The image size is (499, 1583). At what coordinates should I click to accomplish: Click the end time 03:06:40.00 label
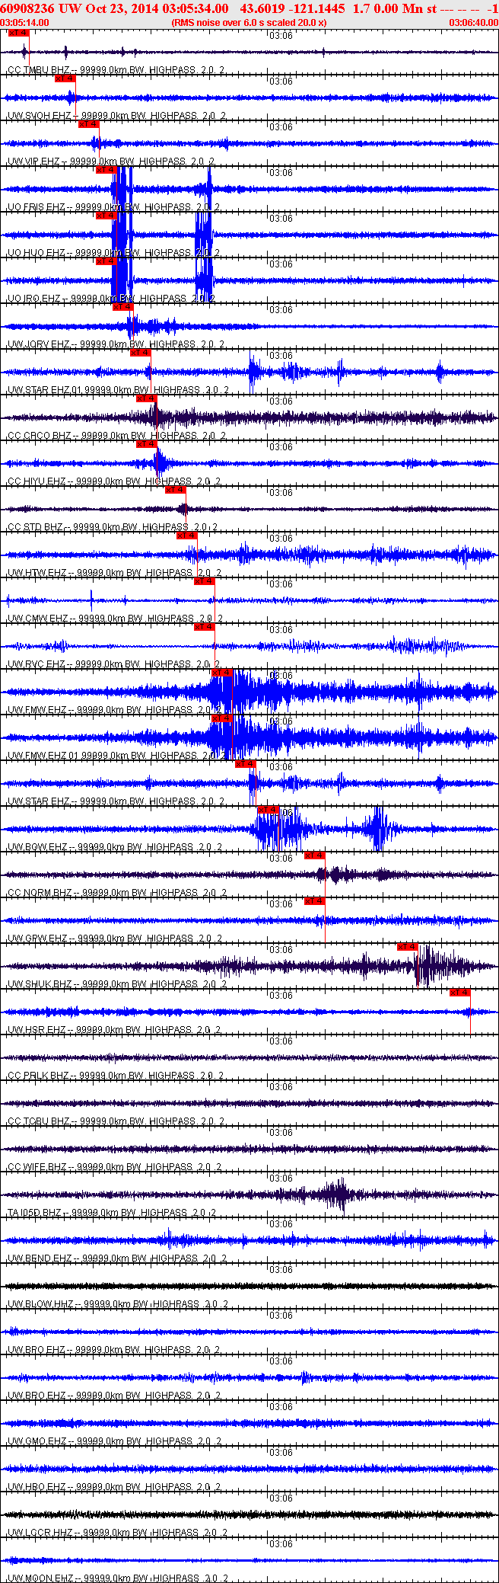[473, 23]
